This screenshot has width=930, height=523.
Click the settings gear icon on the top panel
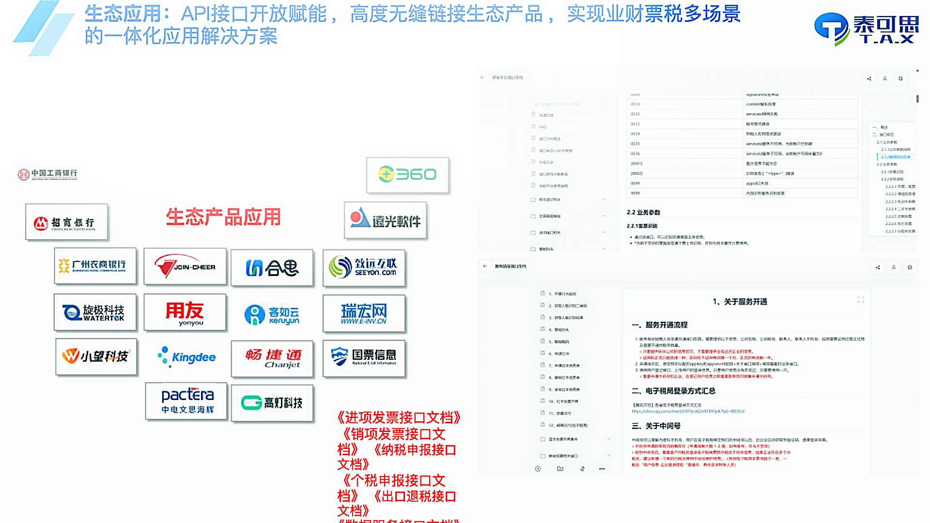[x=900, y=78]
